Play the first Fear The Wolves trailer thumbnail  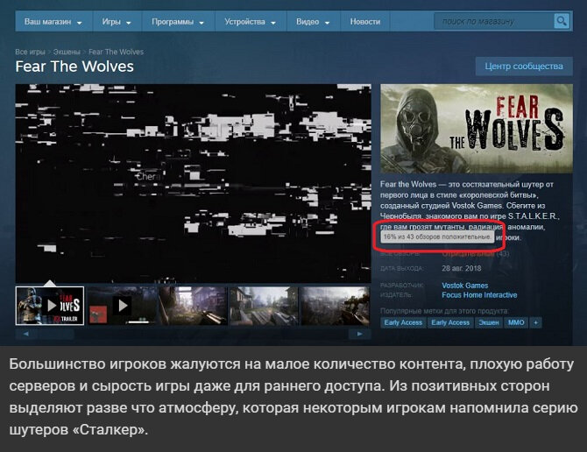pos(50,306)
